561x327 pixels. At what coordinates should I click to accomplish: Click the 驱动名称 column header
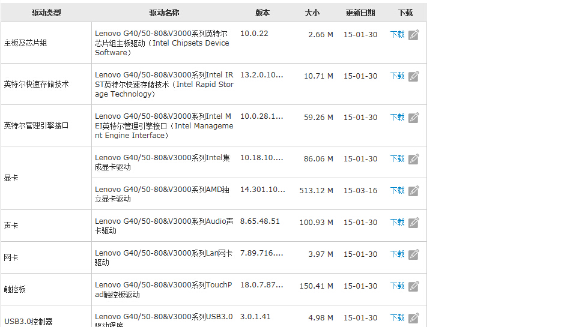click(164, 13)
